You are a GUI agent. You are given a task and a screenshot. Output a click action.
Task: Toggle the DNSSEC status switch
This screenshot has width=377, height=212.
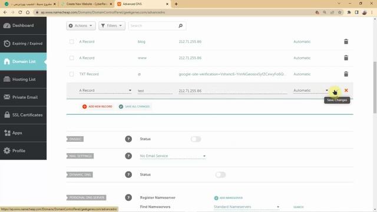pyautogui.click(x=196, y=139)
